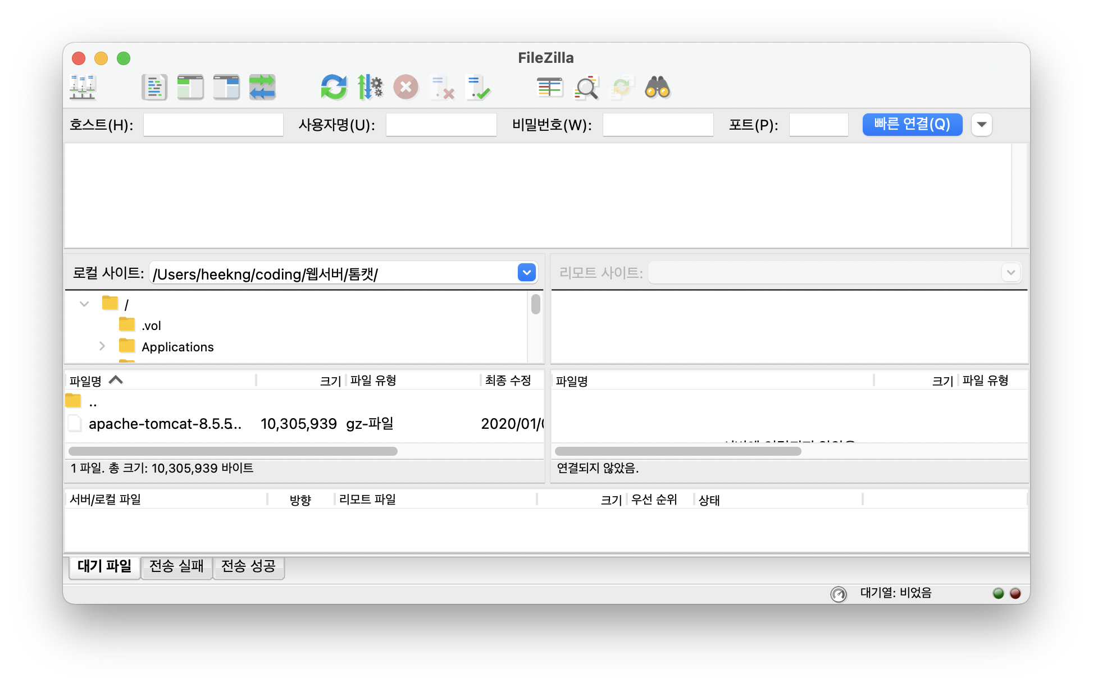Toggle the local directory tree icon
1093x687 pixels.
pyautogui.click(x=190, y=88)
